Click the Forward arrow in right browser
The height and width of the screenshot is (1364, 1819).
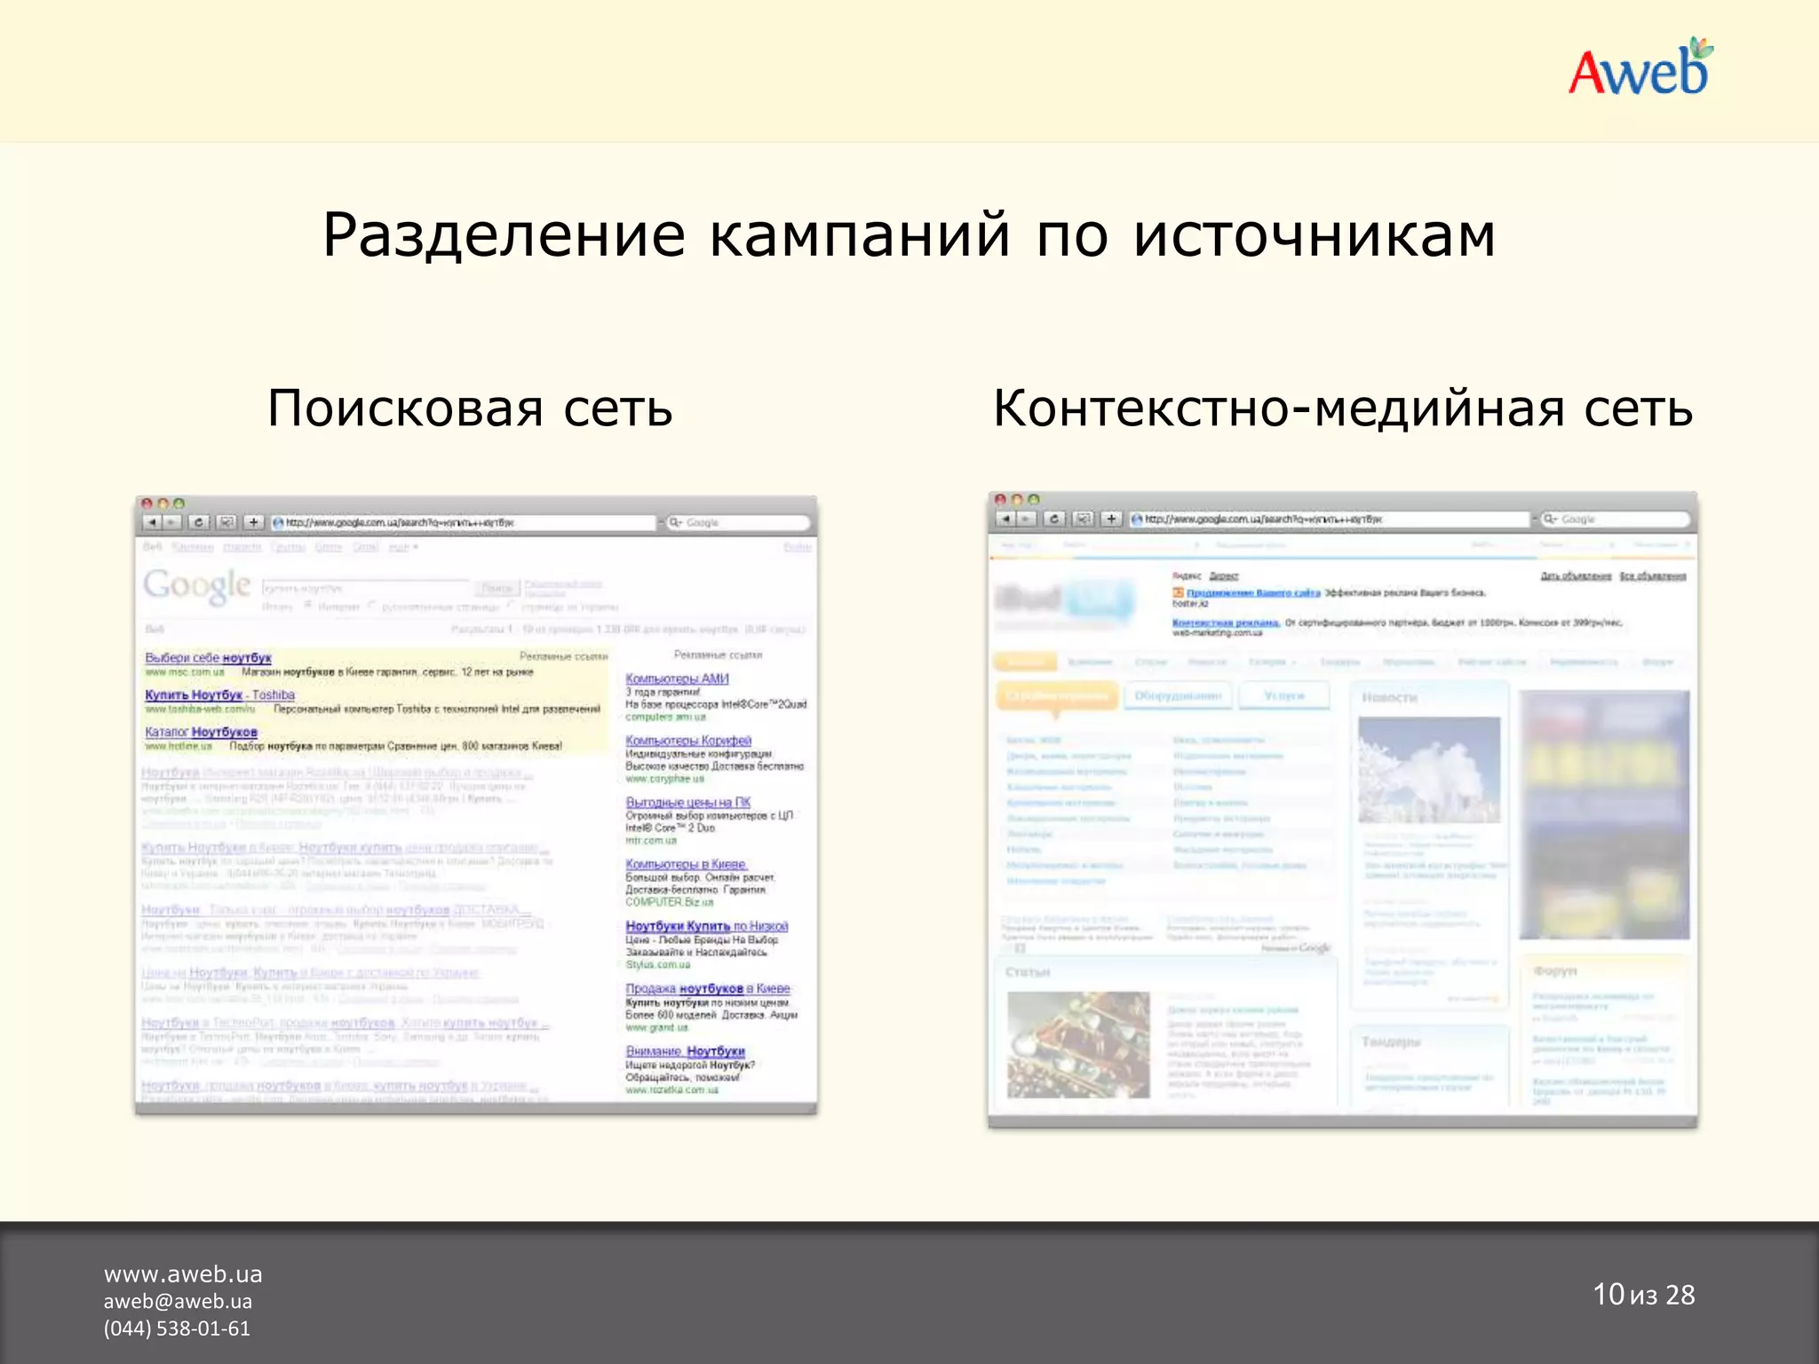1027,519
